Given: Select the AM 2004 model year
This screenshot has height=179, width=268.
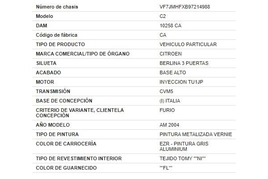Looking at the screenshot, I should (x=169, y=125).
